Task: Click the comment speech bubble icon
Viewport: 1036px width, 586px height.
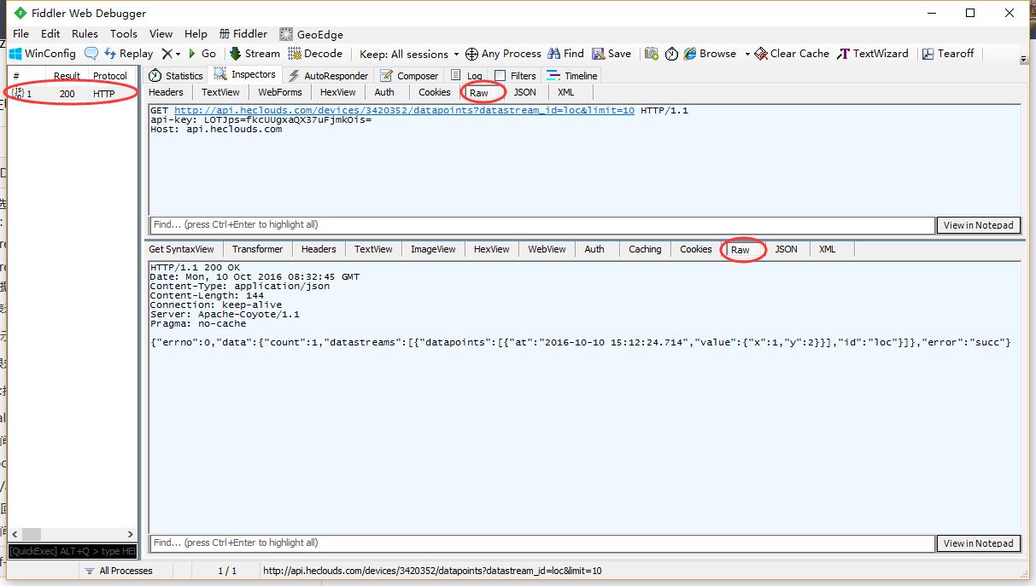Action: [91, 53]
